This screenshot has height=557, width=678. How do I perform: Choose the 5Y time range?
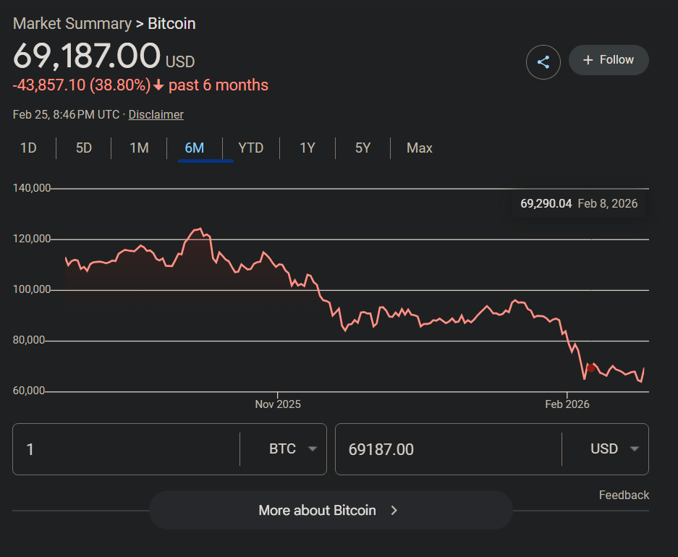[x=363, y=148]
